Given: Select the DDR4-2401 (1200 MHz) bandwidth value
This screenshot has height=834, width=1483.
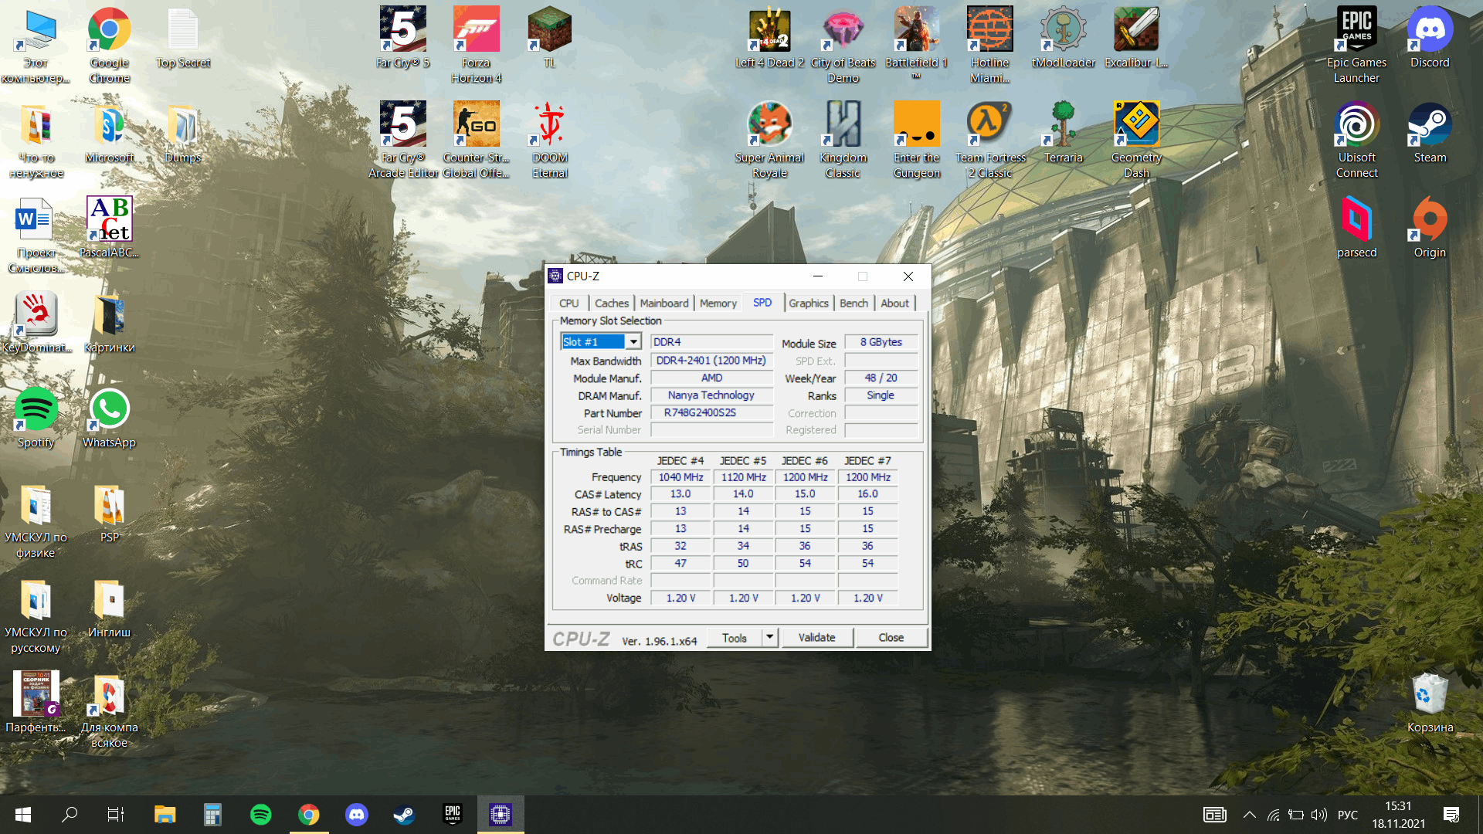Looking at the screenshot, I should [711, 361].
